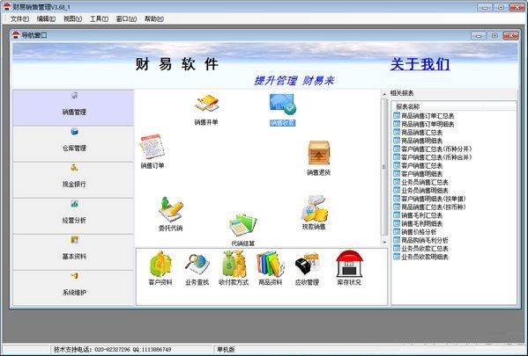The image size is (528, 356).
Task: Select the 商品销售订单明细表 report
Action: [424, 124]
